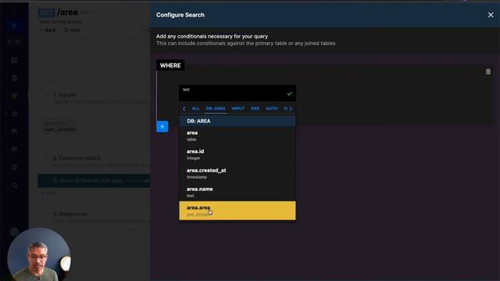Open Query all Records from area step

tap(94, 180)
